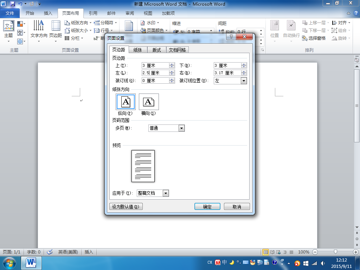
Task: Open theme effects dropdown icon
Action: point(21,41)
